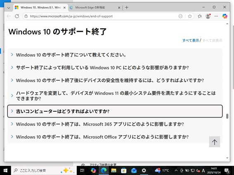Close the Windows 10 end-of-support tab
234x175 pixels.
tap(65, 7)
